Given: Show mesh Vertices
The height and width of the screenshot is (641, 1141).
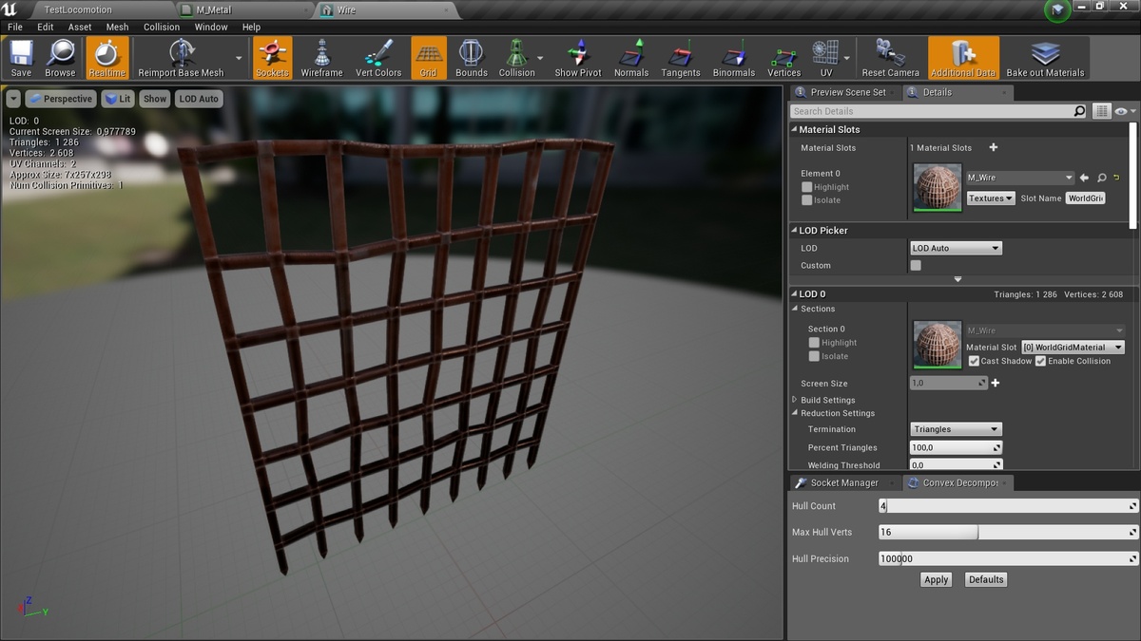Looking at the screenshot, I should pyautogui.click(x=784, y=58).
